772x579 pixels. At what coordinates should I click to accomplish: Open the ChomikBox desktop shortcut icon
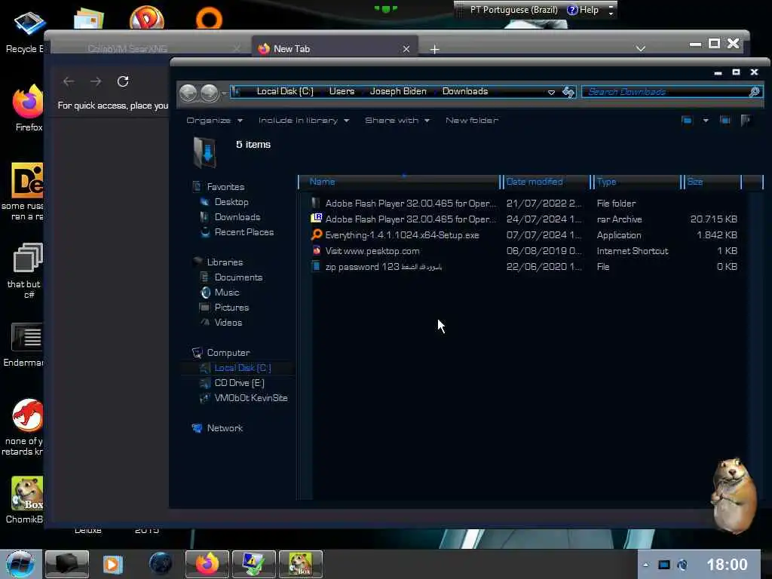pyautogui.click(x=26, y=494)
